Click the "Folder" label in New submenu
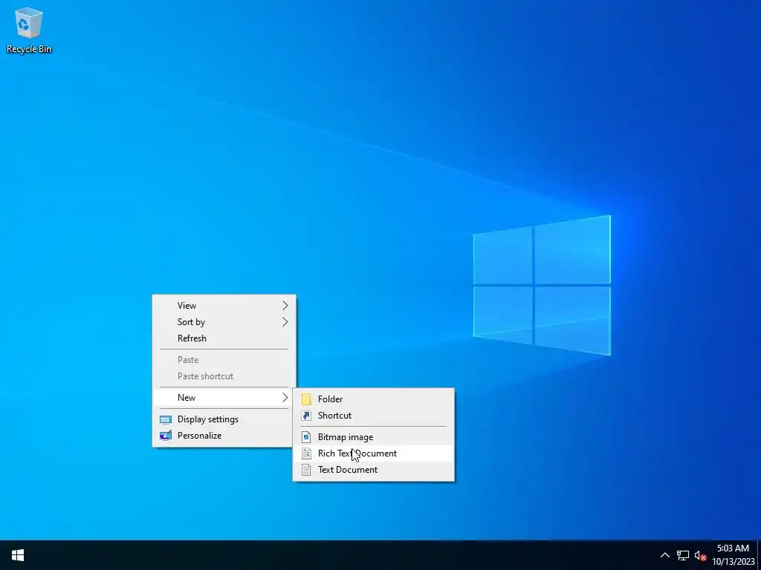Viewport: 761px width, 570px height. coord(330,399)
